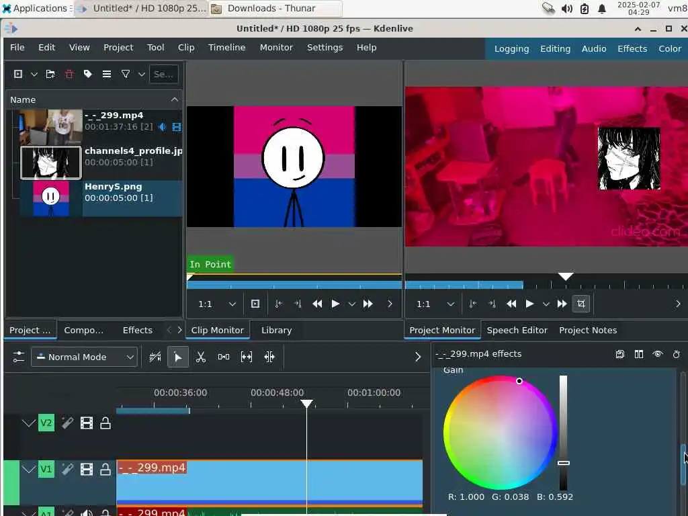Image resolution: width=688 pixels, height=516 pixels.
Task: Open Project Monitor zoom 1:1 dropdown
Action: click(x=435, y=304)
